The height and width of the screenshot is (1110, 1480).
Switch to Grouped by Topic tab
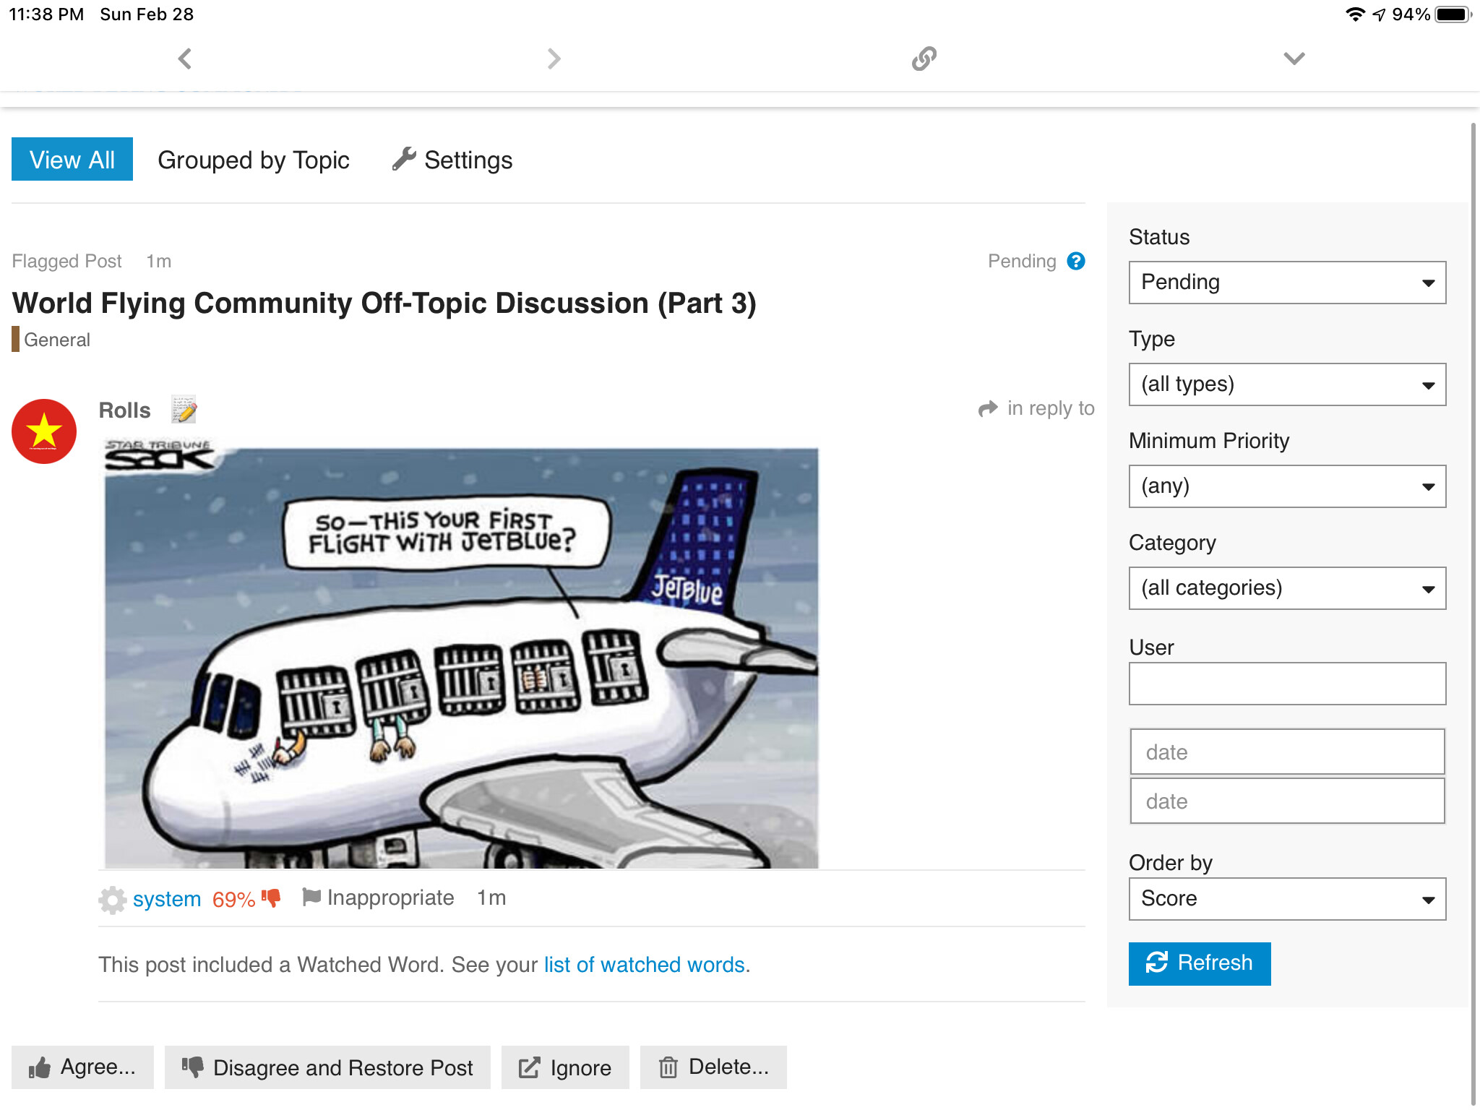click(x=254, y=160)
